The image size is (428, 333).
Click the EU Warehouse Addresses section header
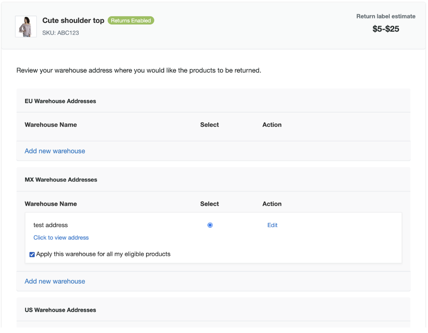pos(60,101)
